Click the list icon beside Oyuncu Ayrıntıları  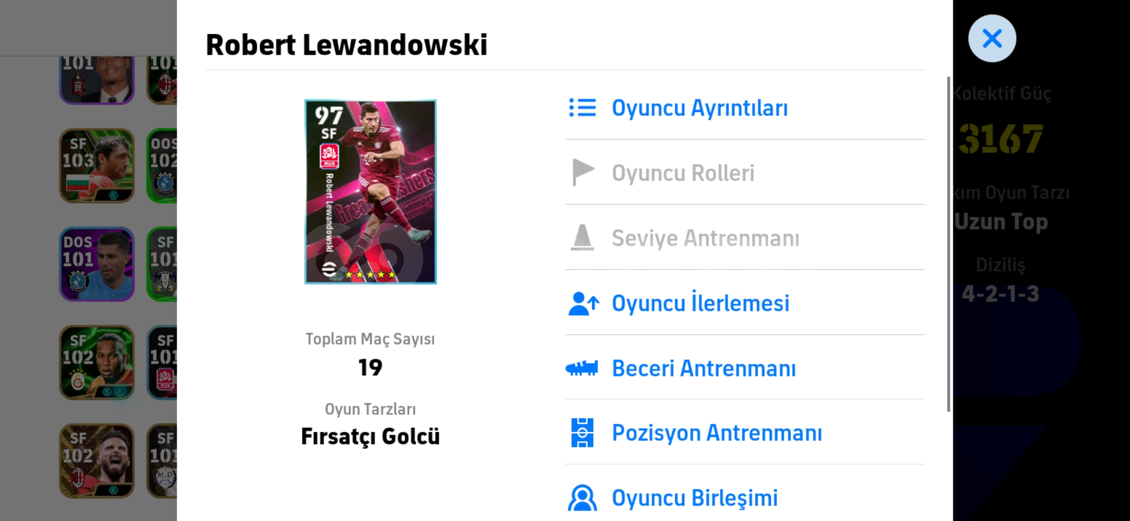(x=582, y=108)
